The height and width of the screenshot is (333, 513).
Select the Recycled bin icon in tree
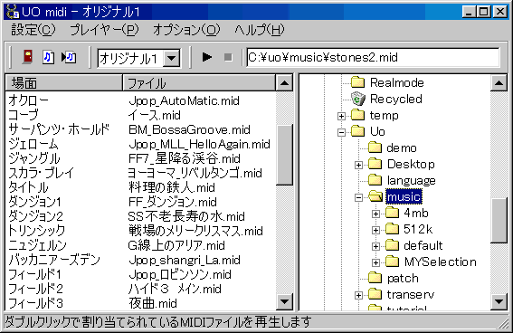pos(357,99)
